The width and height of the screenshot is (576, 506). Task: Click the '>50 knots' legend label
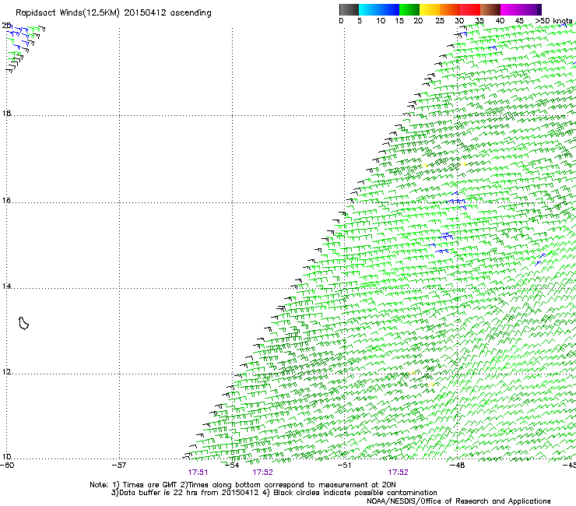click(553, 21)
